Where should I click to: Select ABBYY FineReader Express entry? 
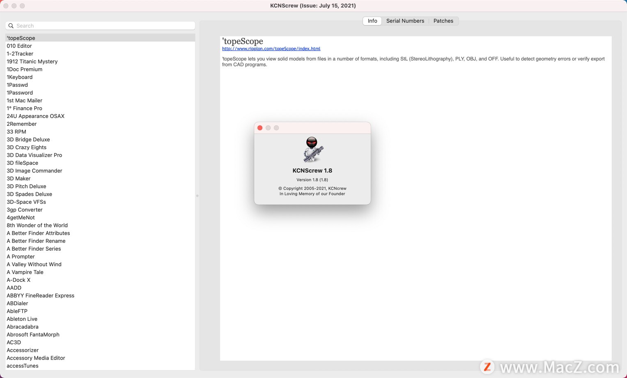pyautogui.click(x=100, y=295)
